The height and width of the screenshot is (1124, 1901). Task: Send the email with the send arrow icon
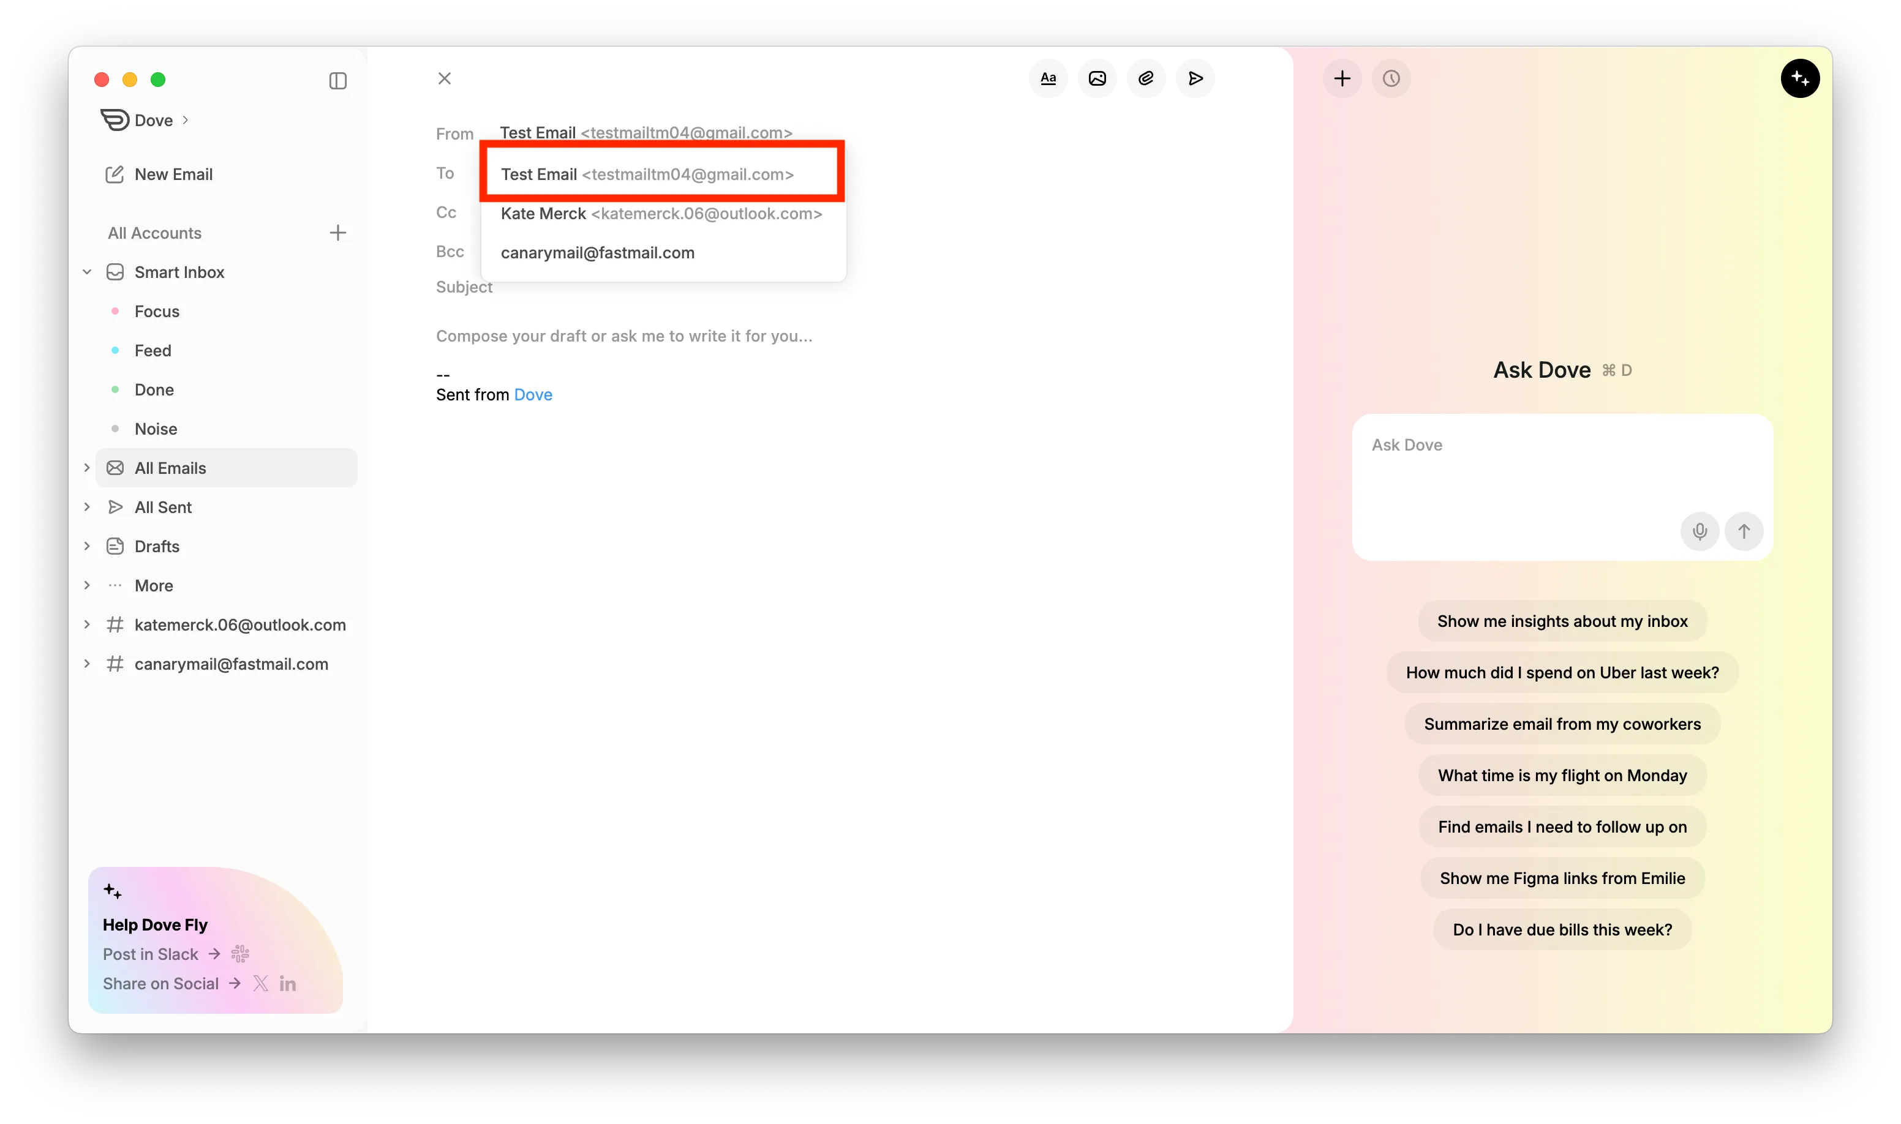point(1195,79)
